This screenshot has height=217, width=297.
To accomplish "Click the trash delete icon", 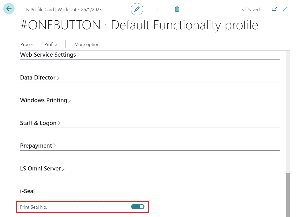I will tap(177, 9).
